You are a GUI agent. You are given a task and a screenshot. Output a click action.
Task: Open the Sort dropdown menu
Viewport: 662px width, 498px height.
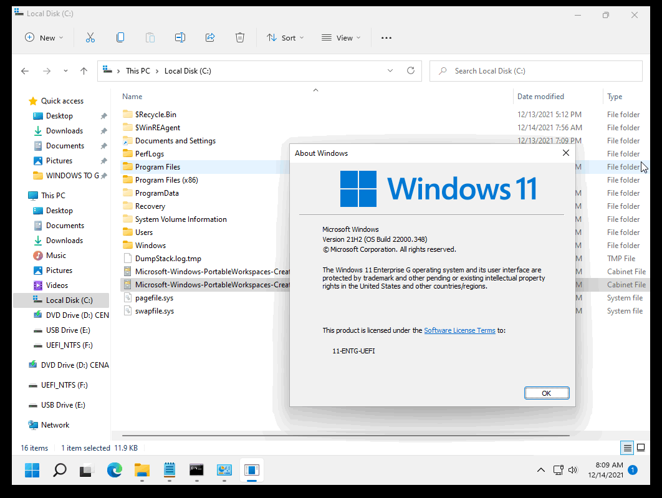click(285, 37)
